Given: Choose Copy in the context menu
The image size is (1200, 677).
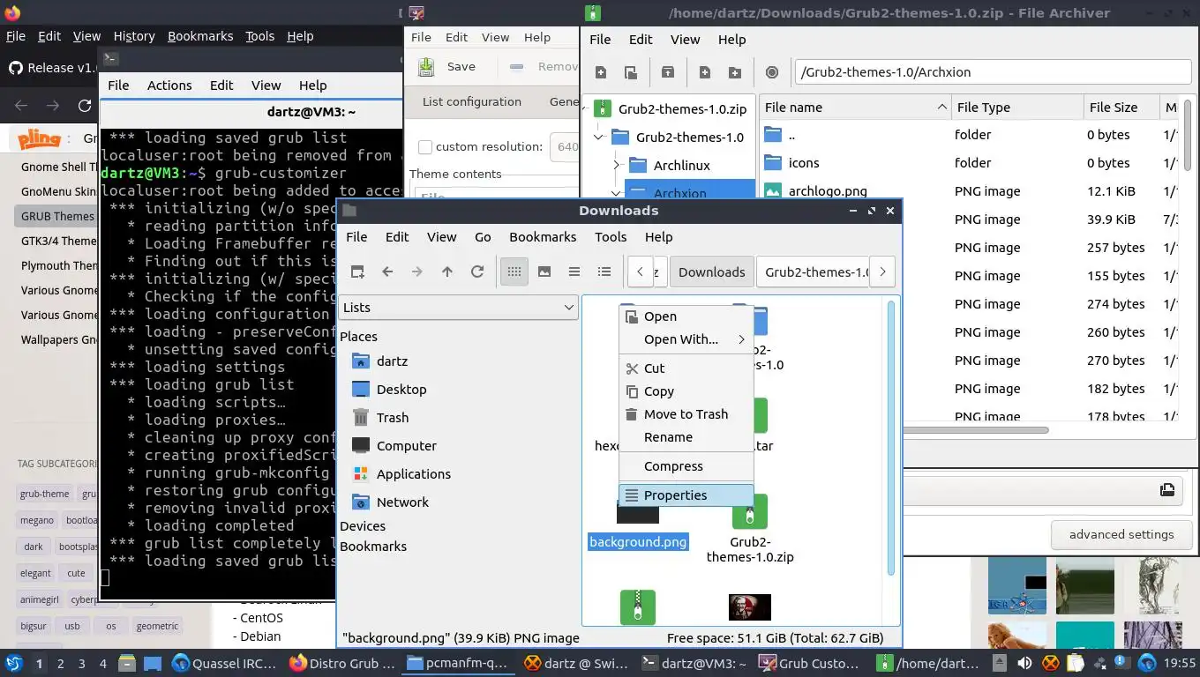Looking at the screenshot, I should click(686, 391).
